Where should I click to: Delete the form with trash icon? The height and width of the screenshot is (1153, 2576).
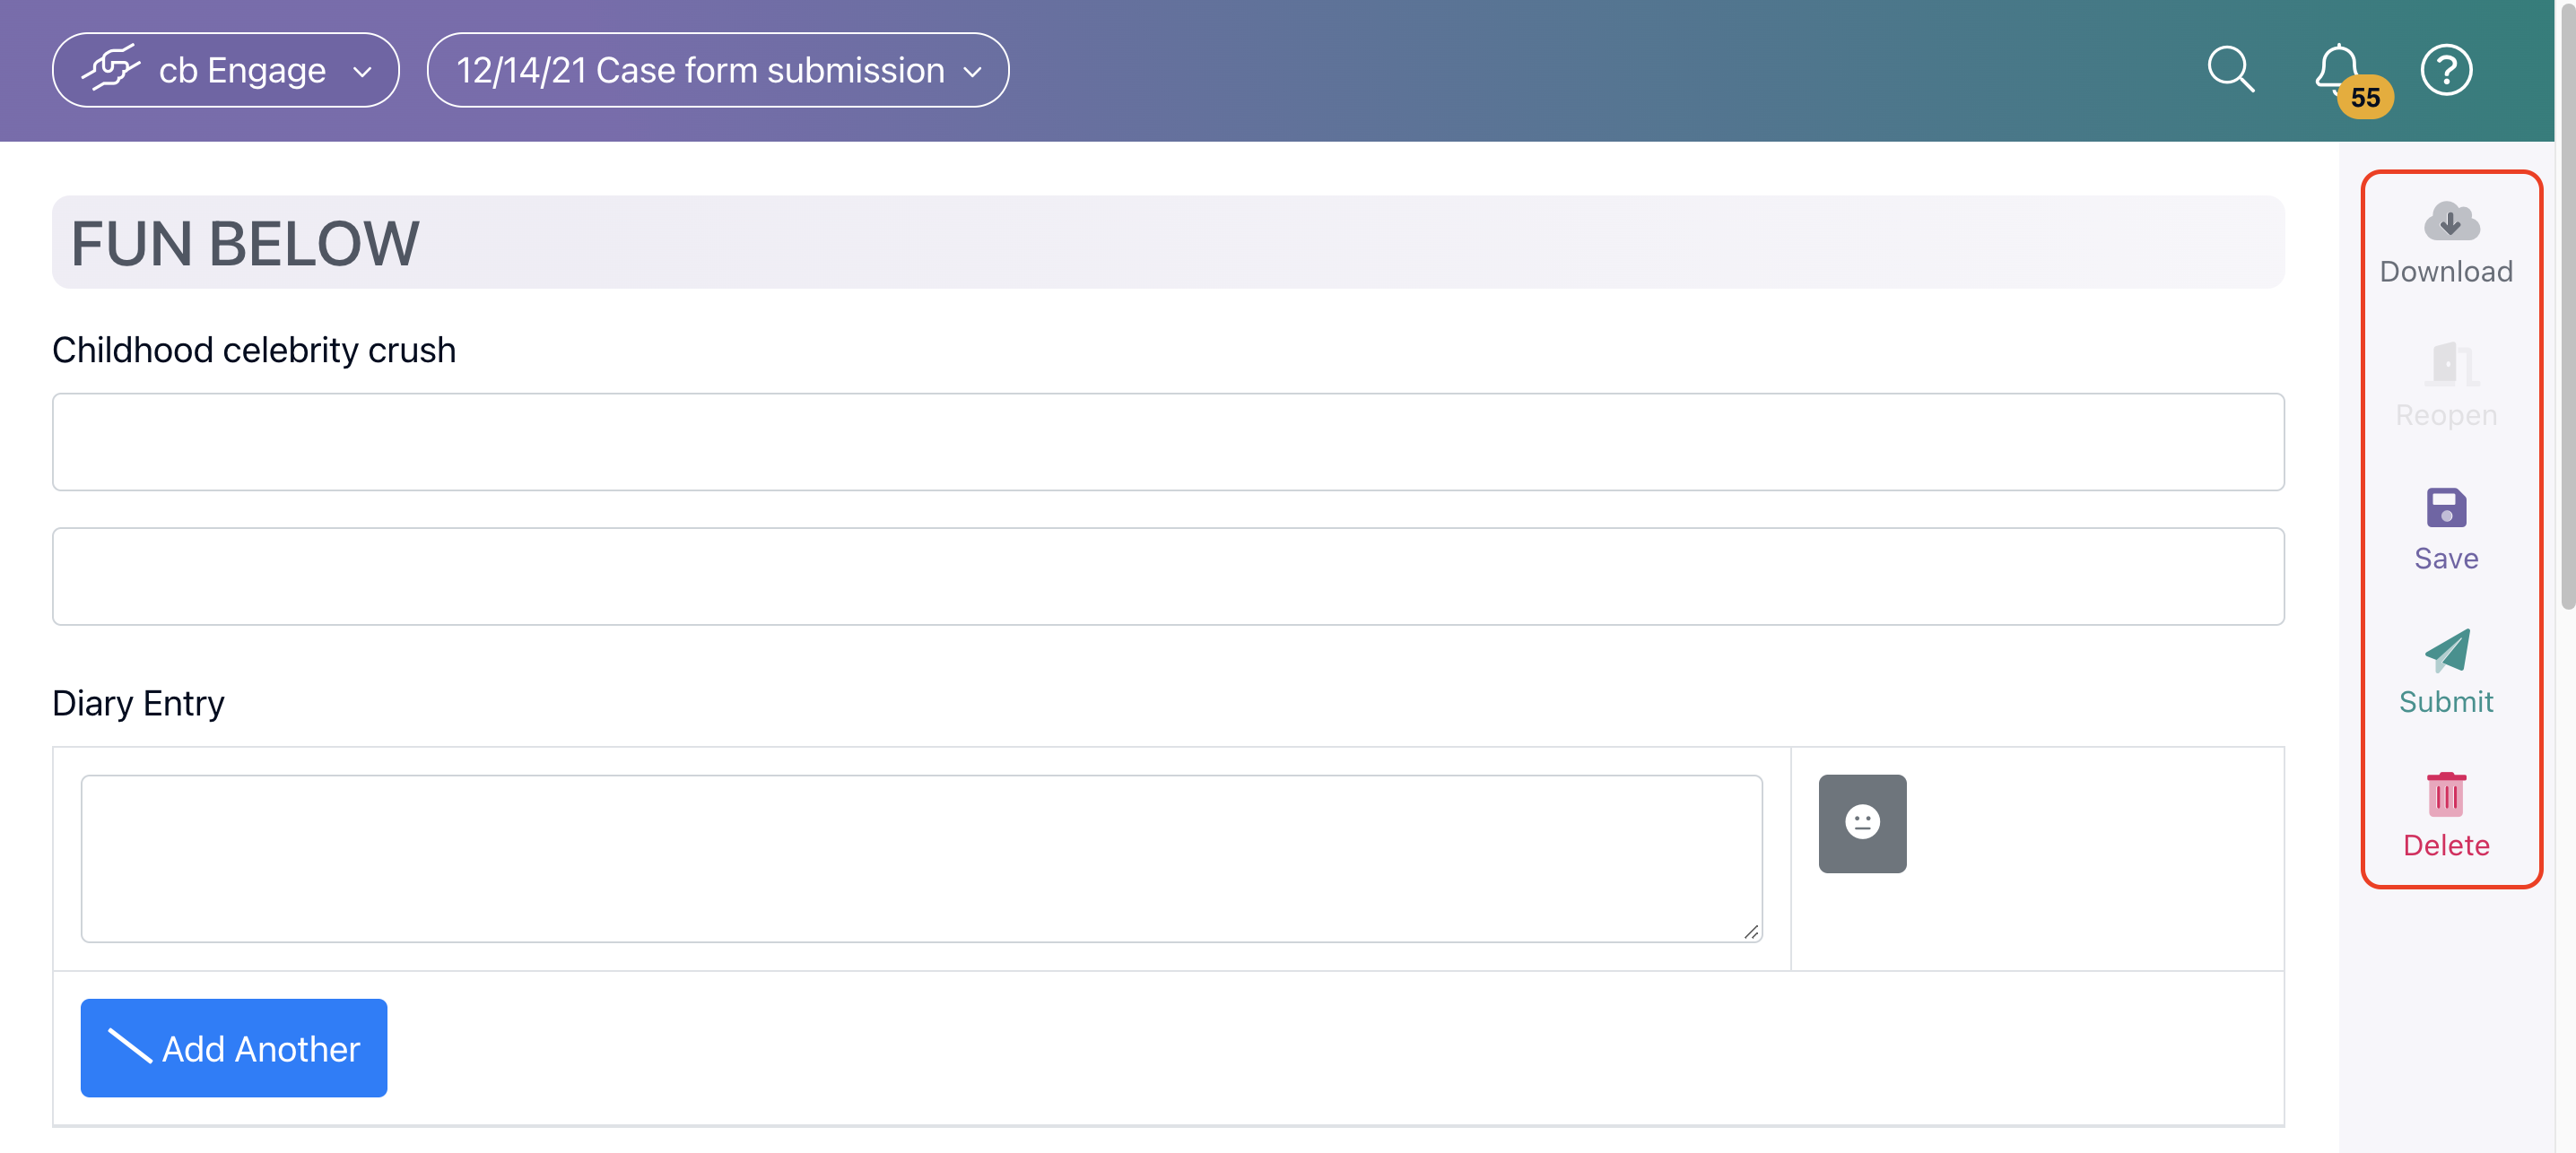click(2446, 794)
